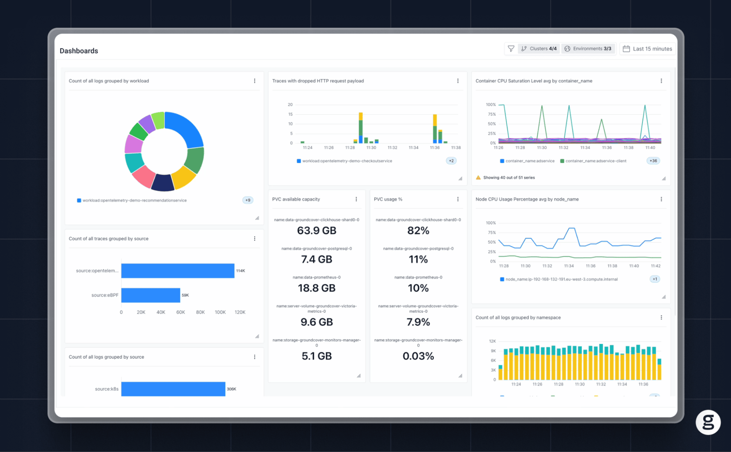Click the +2 legend badge on traces chart
731x452 pixels.
[x=451, y=161]
